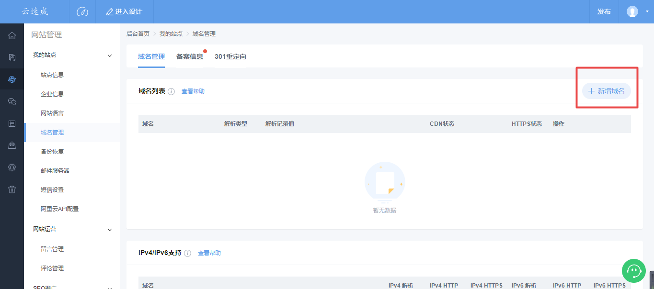Image resolution: width=654 pixels, height=289 pixels.
Task: Open the green customer service chat bubble
Action: pyautogui.click(x=634, y=271)
